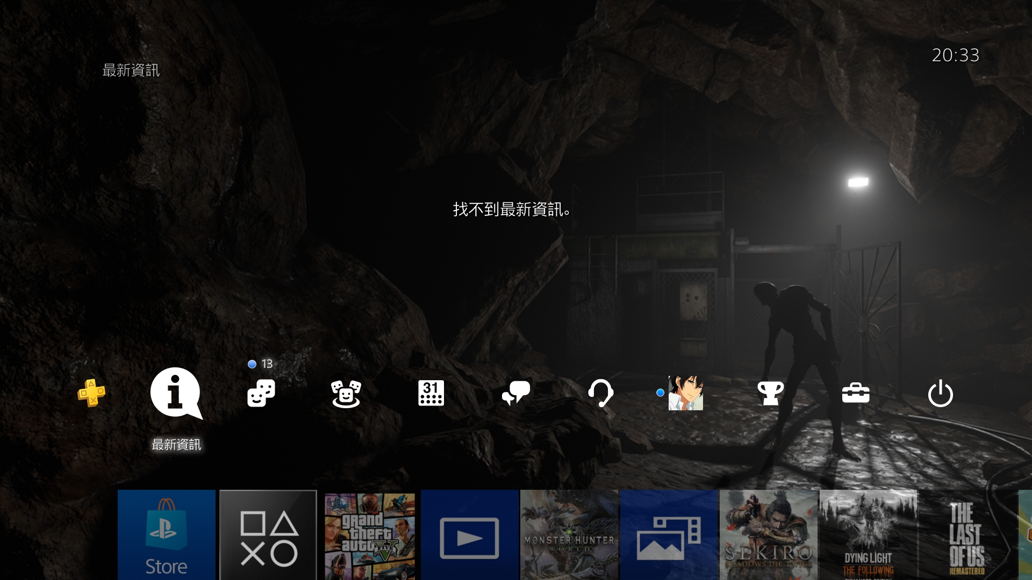Screen dimensions: 1032x580
Task: Open the Party headset icon
Action: click(x=601, y=393)
